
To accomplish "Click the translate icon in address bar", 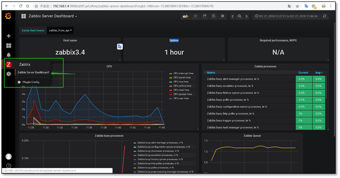I will (x=289, y=6).
